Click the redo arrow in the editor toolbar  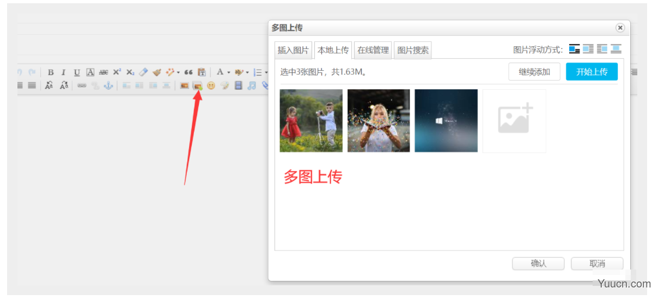[x=32, y=72]
